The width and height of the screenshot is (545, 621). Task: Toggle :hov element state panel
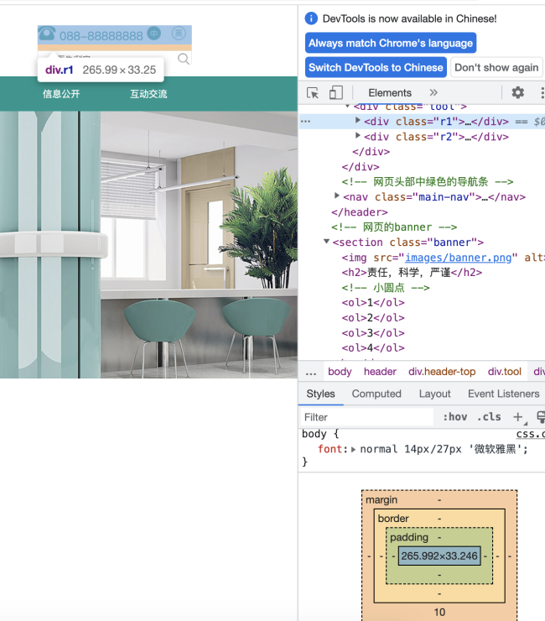(454, 416)
